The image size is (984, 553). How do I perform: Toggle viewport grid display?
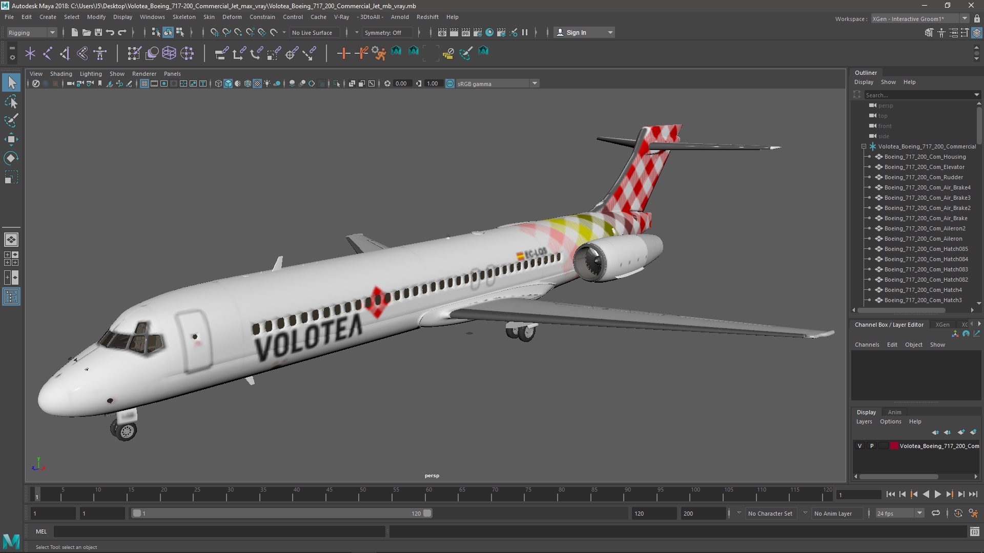[x=145, y=83]
